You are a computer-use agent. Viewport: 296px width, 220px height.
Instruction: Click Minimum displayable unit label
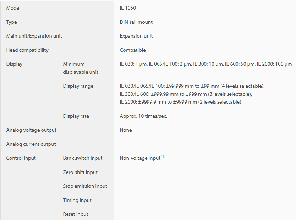tap(81, 68)
